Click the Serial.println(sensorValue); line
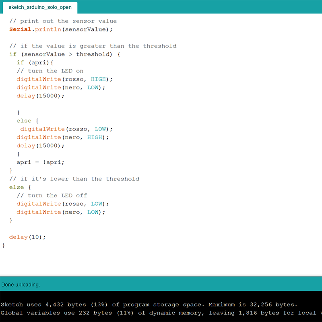 coord(61,29)
